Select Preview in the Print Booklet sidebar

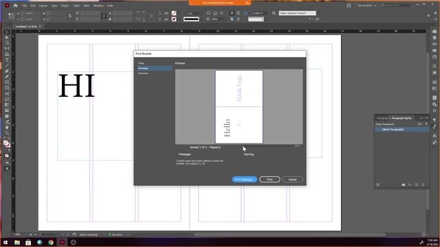pyautogui.click(x=154, y=69)
